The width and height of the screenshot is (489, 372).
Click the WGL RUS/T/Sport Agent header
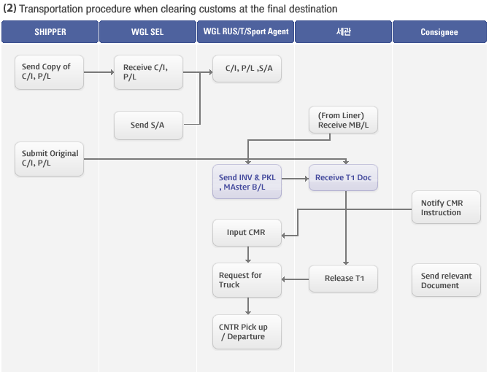pyautogui.click(x=245, y=32)
